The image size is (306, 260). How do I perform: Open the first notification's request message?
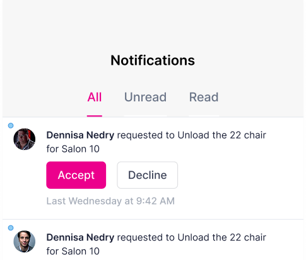tap(156, 142)
